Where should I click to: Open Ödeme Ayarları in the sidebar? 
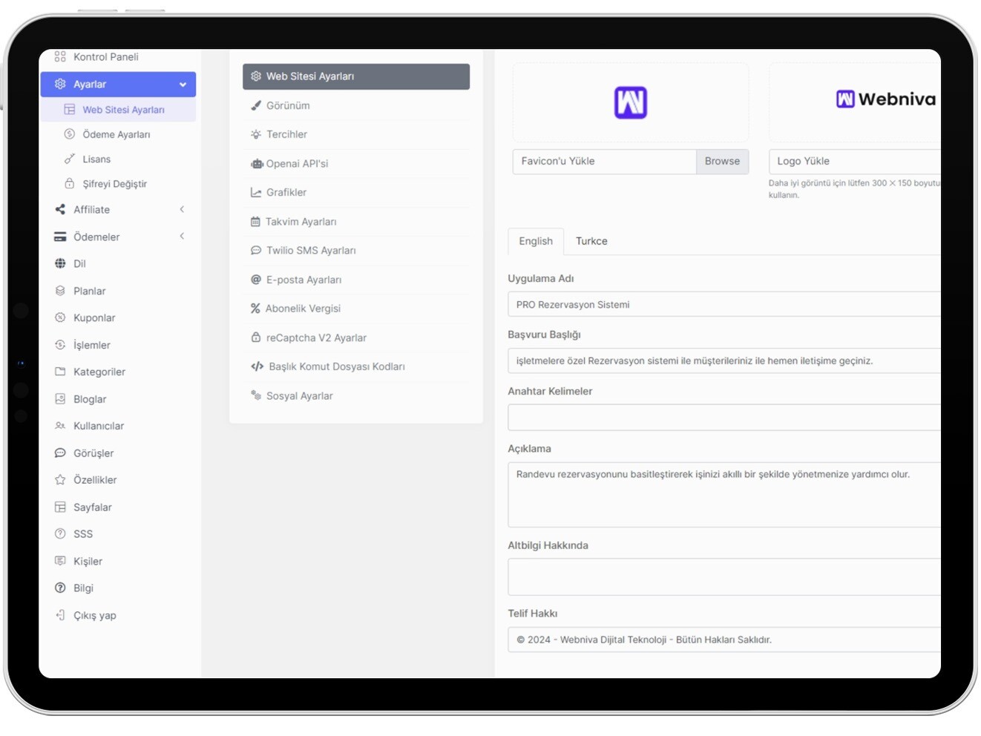(116, 134)
